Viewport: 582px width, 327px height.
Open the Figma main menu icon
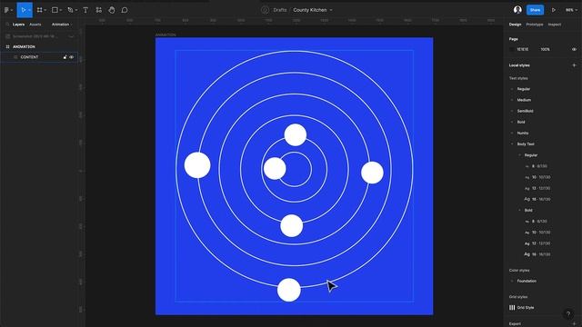[6, 10]
